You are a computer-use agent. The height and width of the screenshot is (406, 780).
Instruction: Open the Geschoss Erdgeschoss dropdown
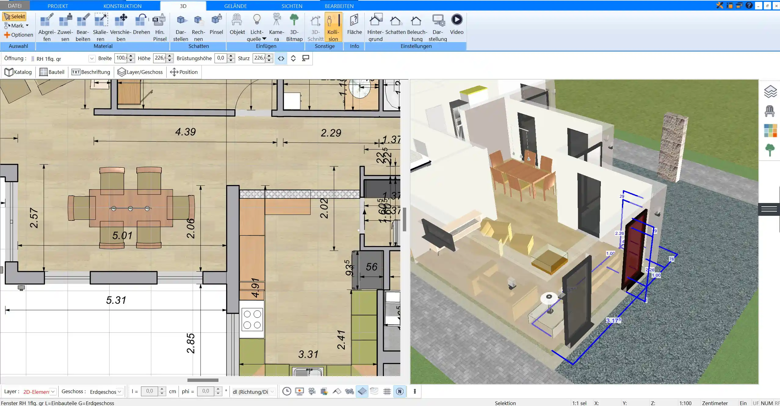tap(119, 391)
